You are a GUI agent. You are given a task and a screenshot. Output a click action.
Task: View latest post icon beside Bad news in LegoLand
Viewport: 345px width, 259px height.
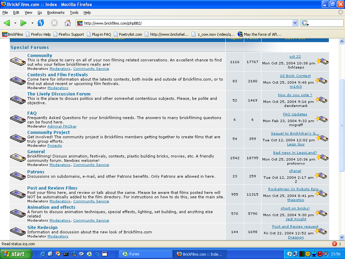tap(322, 157)
